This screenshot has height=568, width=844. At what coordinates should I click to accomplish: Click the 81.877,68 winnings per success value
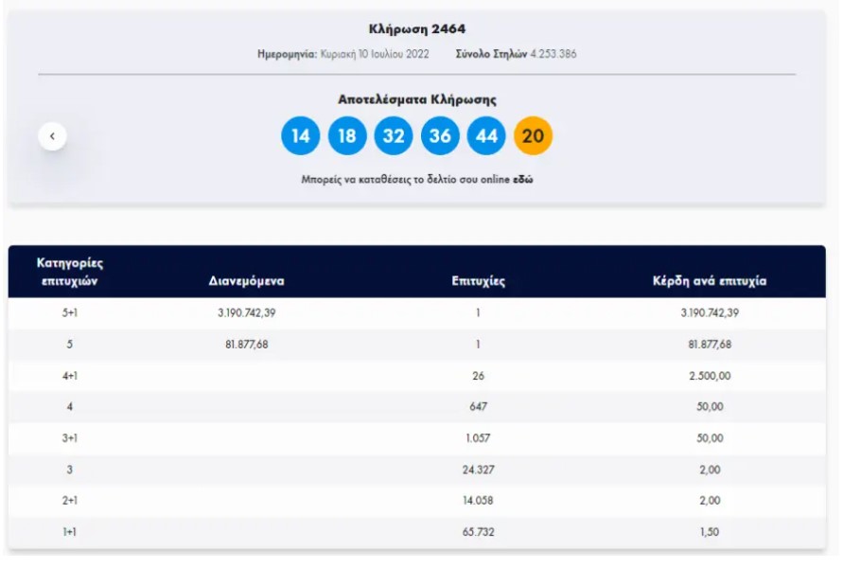tap(710, 344)
